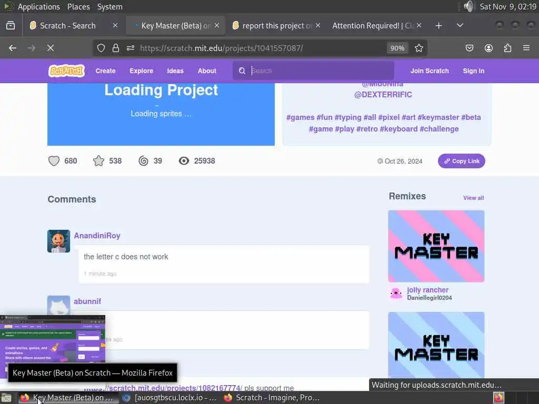Open jolly rancher remix title link
This screenshot has width=539, height=404.
(x=427, y=290)
